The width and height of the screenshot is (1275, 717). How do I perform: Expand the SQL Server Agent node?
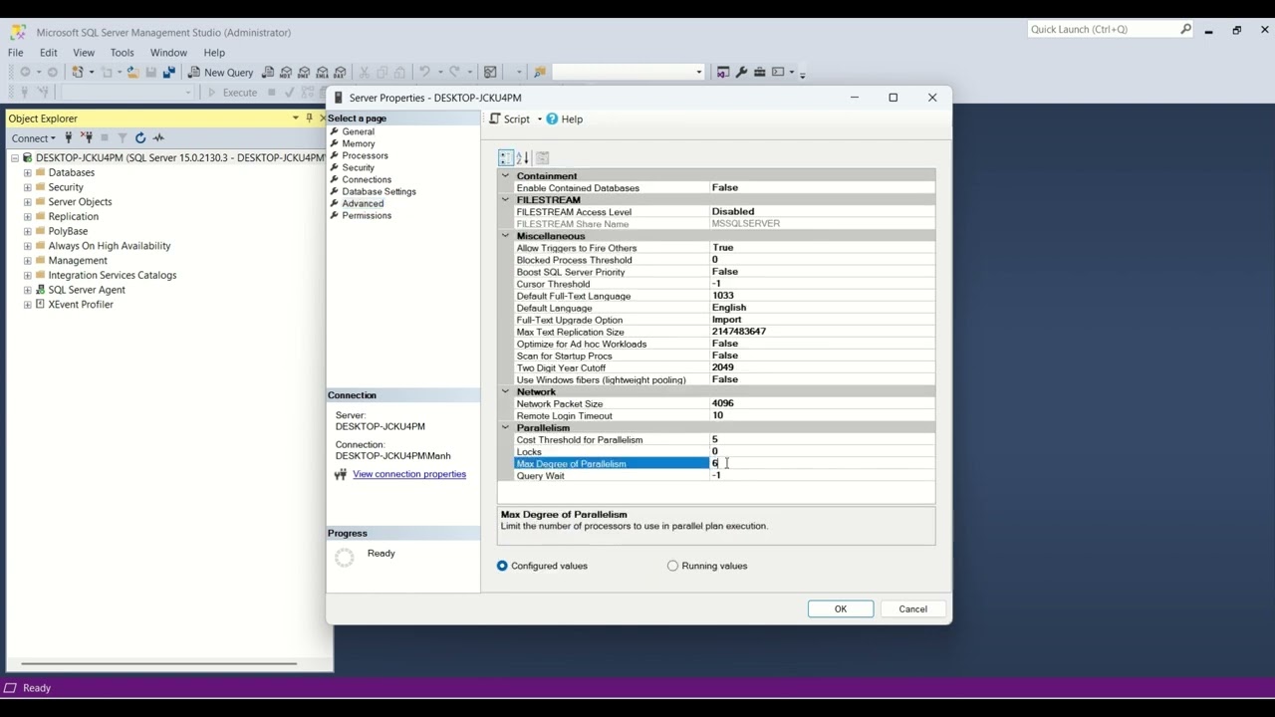point(28,290)
